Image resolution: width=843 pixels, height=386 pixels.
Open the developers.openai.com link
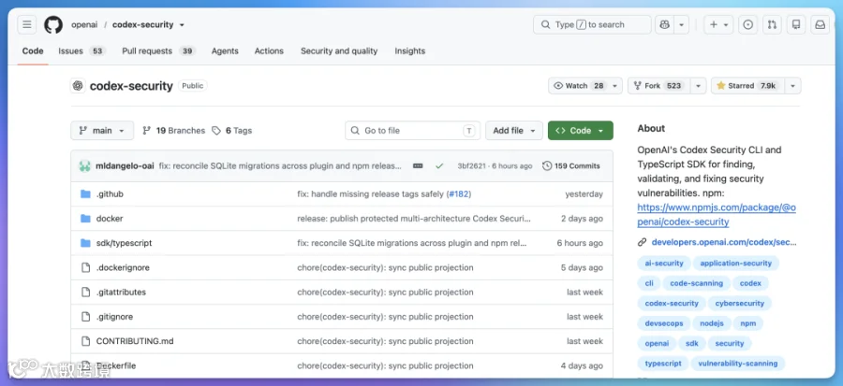[x=724, y=242]
